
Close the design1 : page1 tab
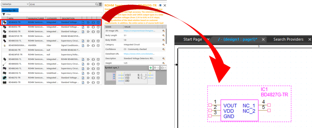[x=263, y=39]
